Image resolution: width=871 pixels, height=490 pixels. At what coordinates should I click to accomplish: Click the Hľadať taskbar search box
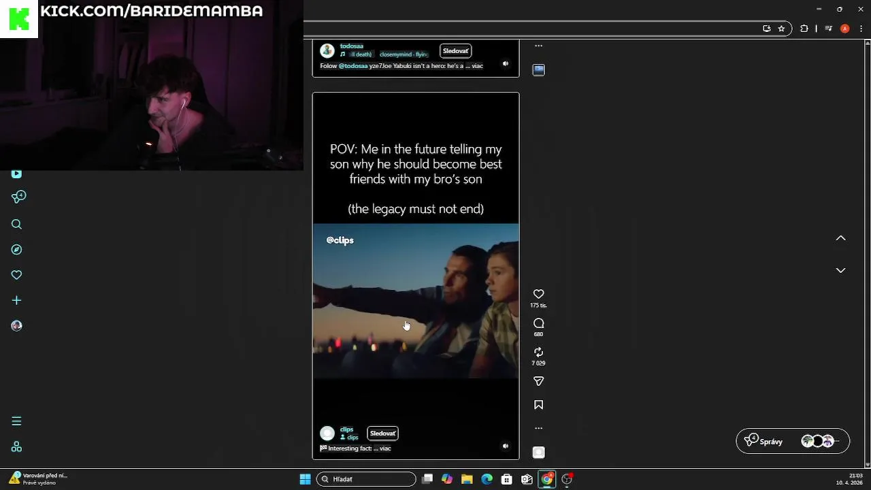[x=366, y=479]
